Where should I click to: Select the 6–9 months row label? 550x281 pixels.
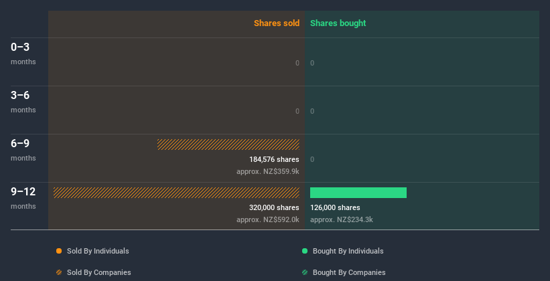click(x=23, y=150)
